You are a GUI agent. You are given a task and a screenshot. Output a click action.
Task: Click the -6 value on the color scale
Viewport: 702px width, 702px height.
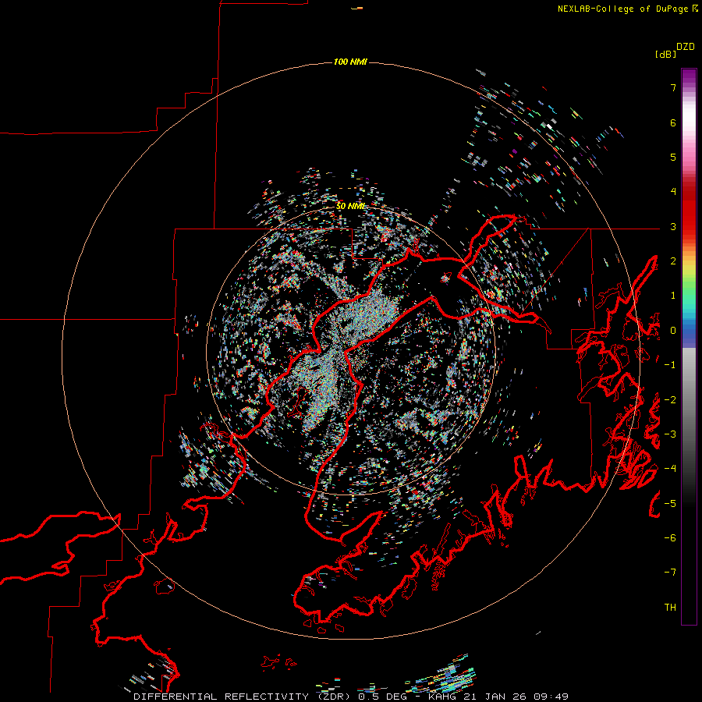(670, 538)
